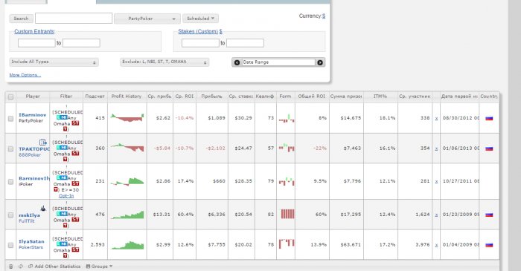Click the delete trash icon below table
Image resolution: width=521 pixels, height=271 pixels.
point(10,267)
